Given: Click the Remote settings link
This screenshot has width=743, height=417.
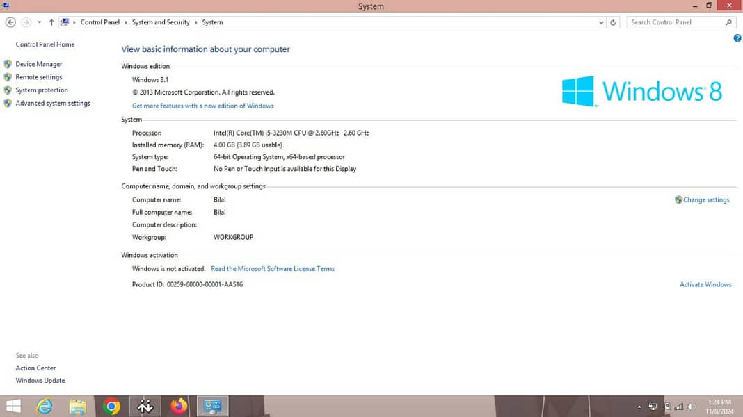Looking at the screenshot, I should coord(39,77).
